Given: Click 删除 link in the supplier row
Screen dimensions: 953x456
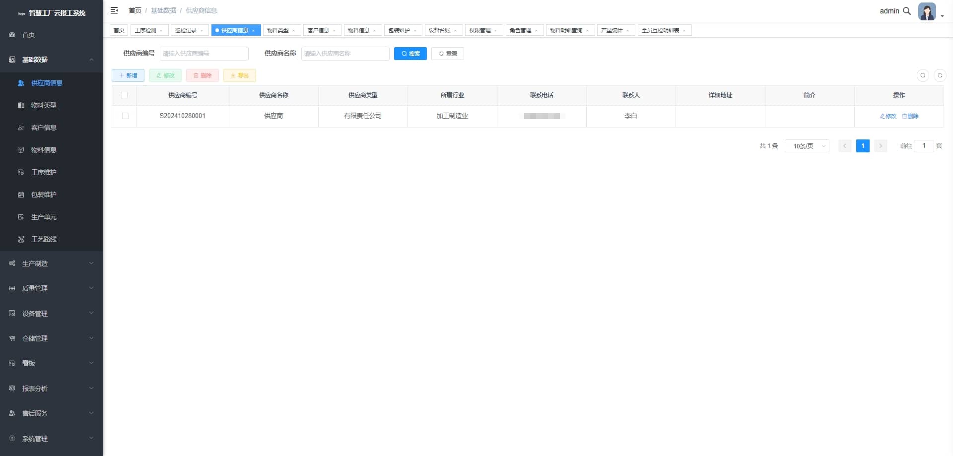Looking at the screenshot, I should [x=910, y=116].
